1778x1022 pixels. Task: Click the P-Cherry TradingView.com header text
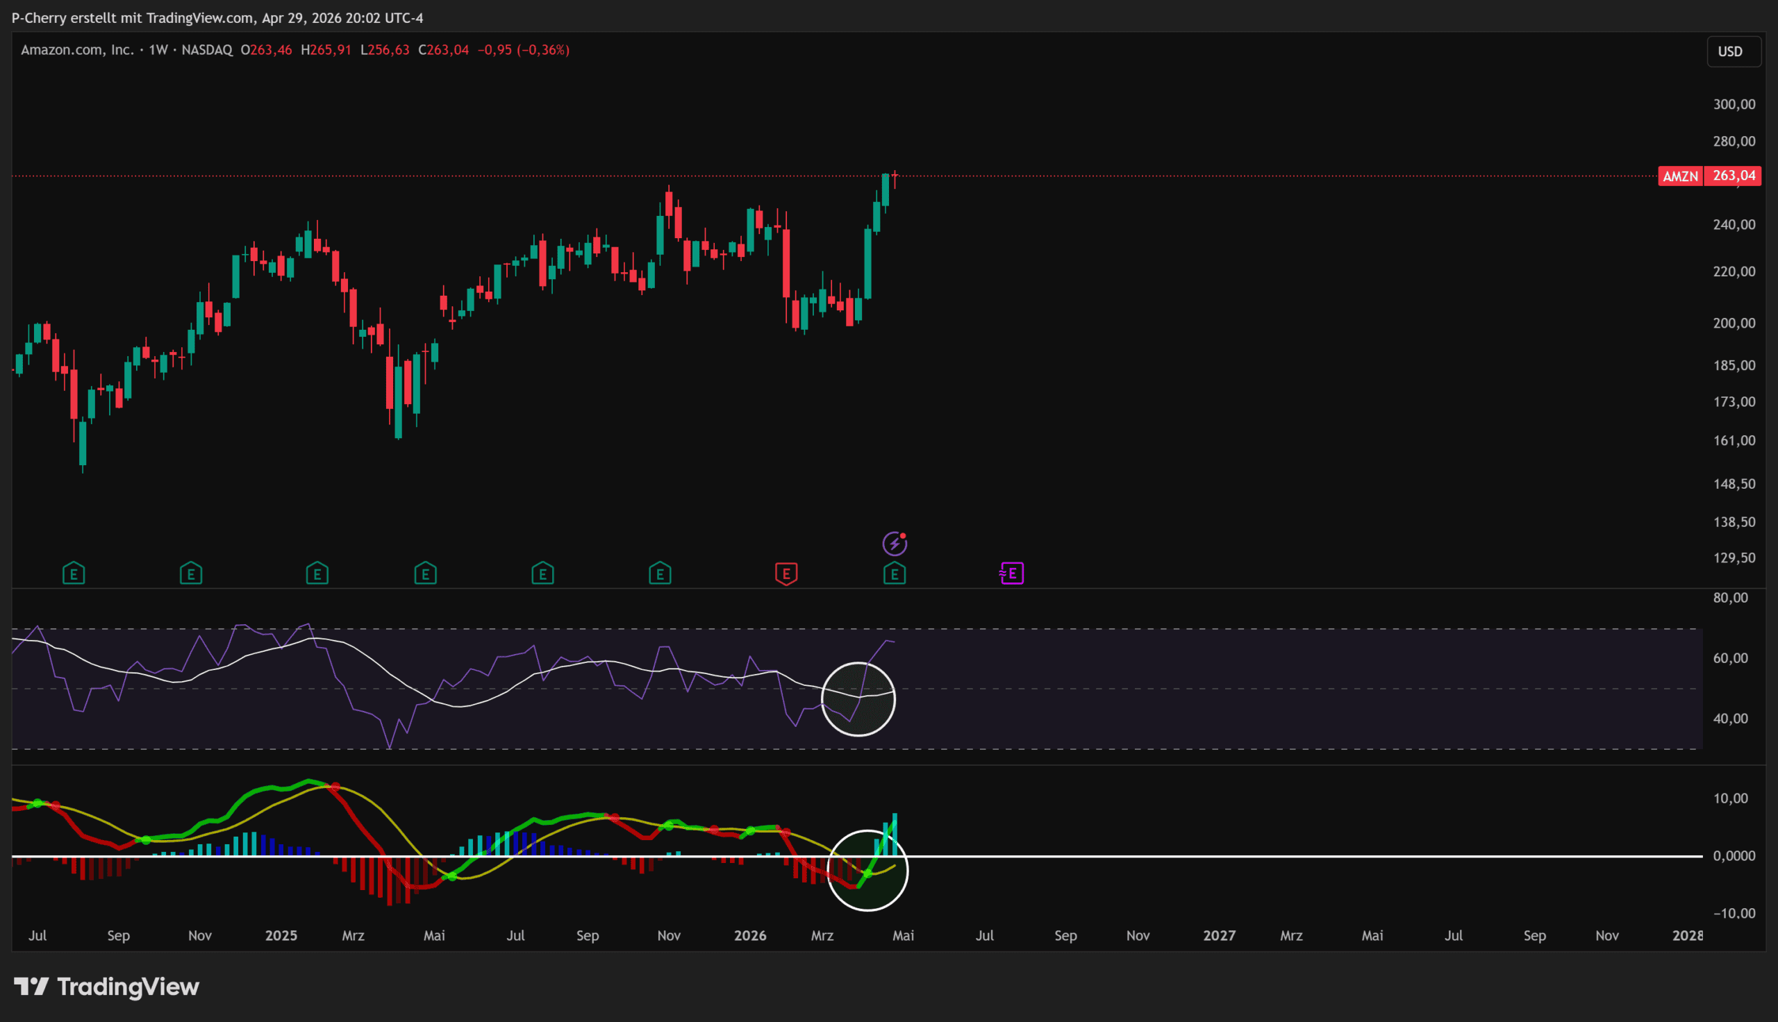[217, 17]
